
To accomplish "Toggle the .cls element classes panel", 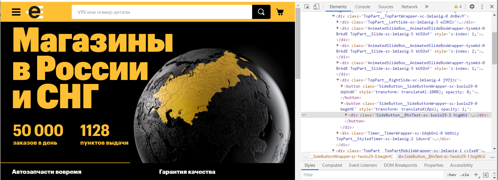I will tap(465, 175).
